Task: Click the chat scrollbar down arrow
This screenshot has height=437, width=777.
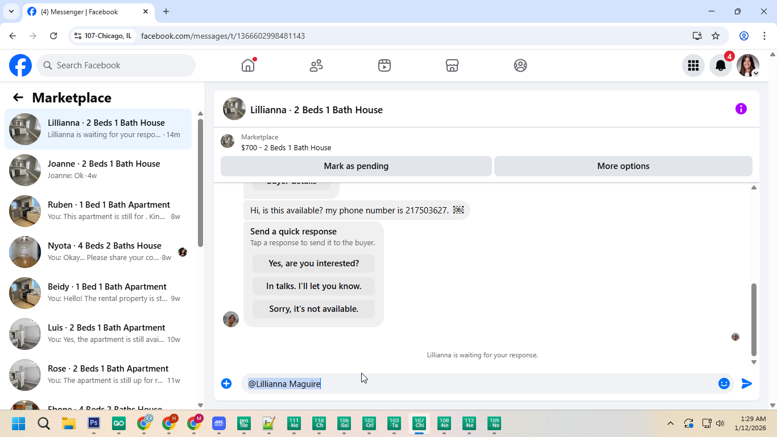Action: point(754,362)
